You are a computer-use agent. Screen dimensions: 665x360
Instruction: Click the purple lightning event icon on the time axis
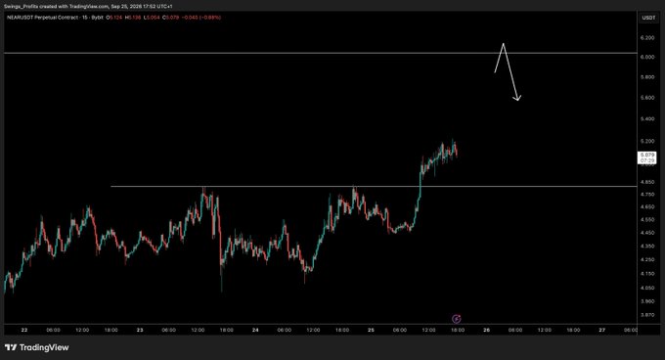click(x=457, y=319)
